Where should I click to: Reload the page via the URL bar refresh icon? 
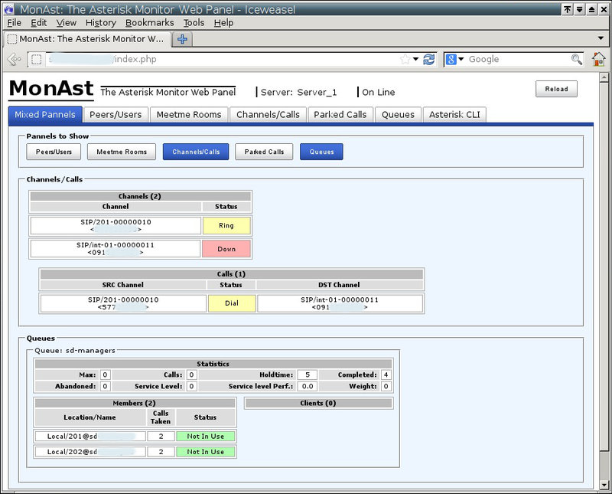coord(429,59)
